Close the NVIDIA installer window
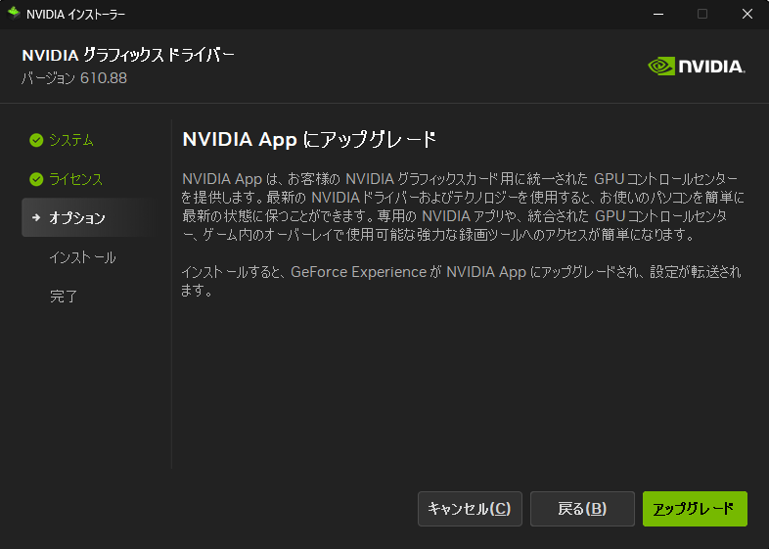 pyautogui.click(x=746, y=15)
